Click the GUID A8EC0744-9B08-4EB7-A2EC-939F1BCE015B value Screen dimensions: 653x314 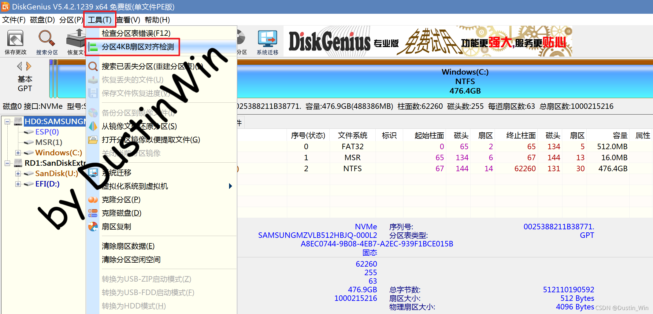[377, 244]
